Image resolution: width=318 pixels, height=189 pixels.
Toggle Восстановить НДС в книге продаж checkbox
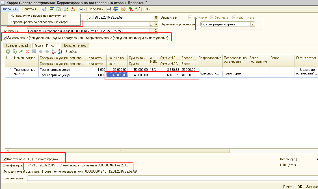click(x=5, y=159)
